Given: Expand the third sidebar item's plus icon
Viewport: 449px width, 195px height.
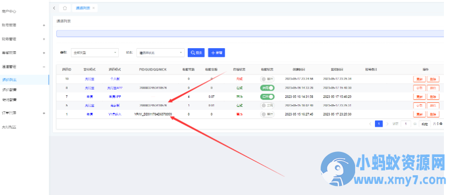Looking at the screenshot, I should click(x=44, y=39).
